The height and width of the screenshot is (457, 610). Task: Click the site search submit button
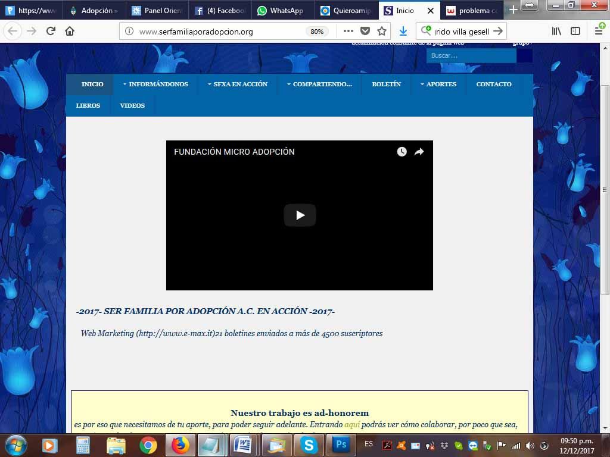(524, 55)
